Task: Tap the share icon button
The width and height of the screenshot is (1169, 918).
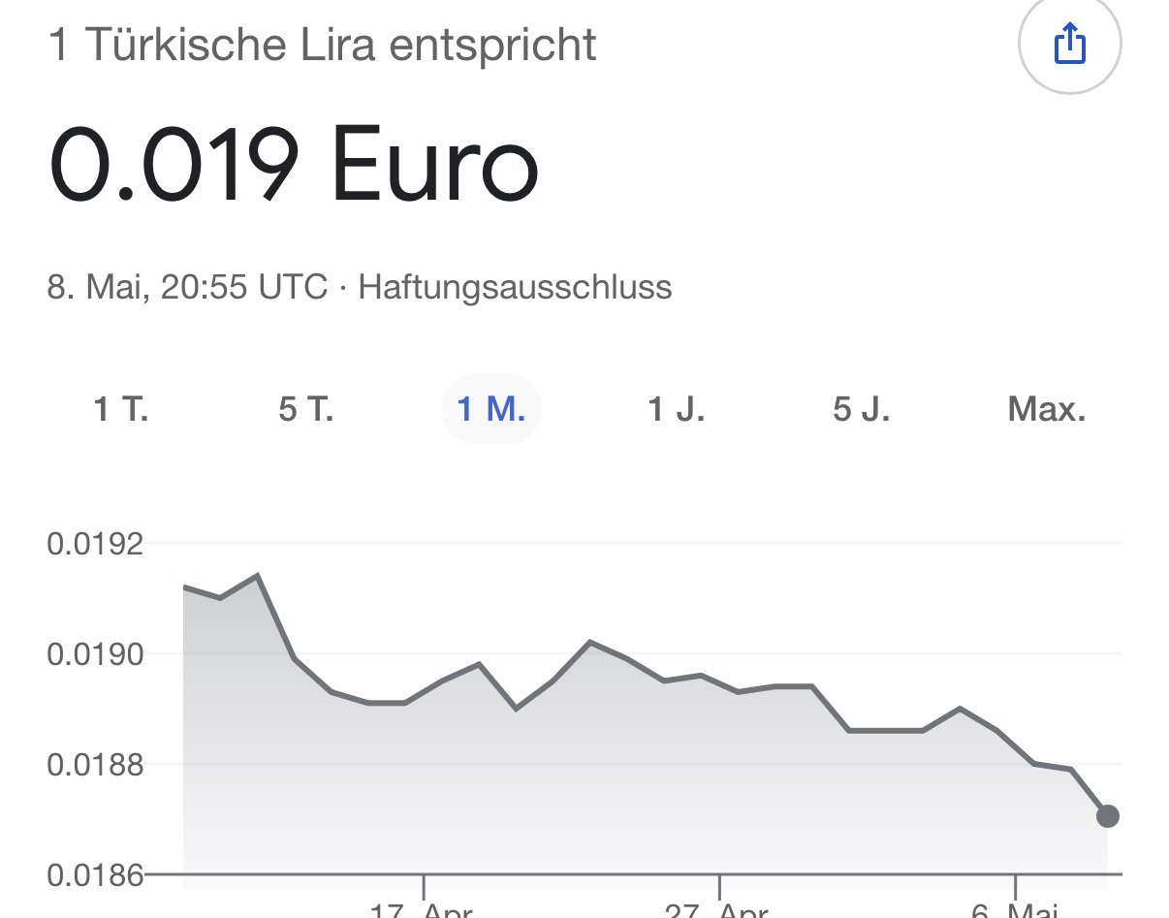Action: (1069, 44)
